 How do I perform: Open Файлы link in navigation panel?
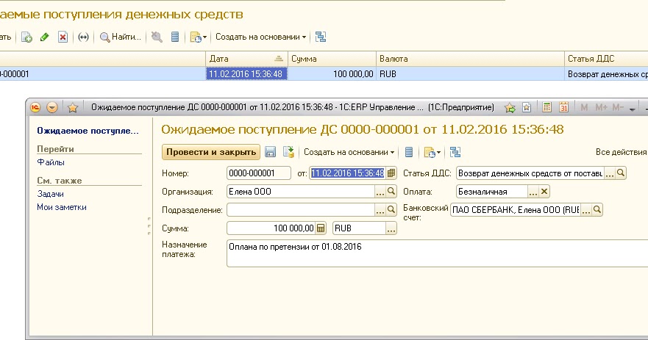(x=51, y=162)
